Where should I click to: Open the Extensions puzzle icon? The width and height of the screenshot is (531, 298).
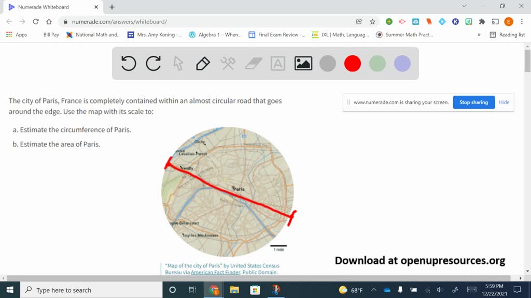point(482,22)
